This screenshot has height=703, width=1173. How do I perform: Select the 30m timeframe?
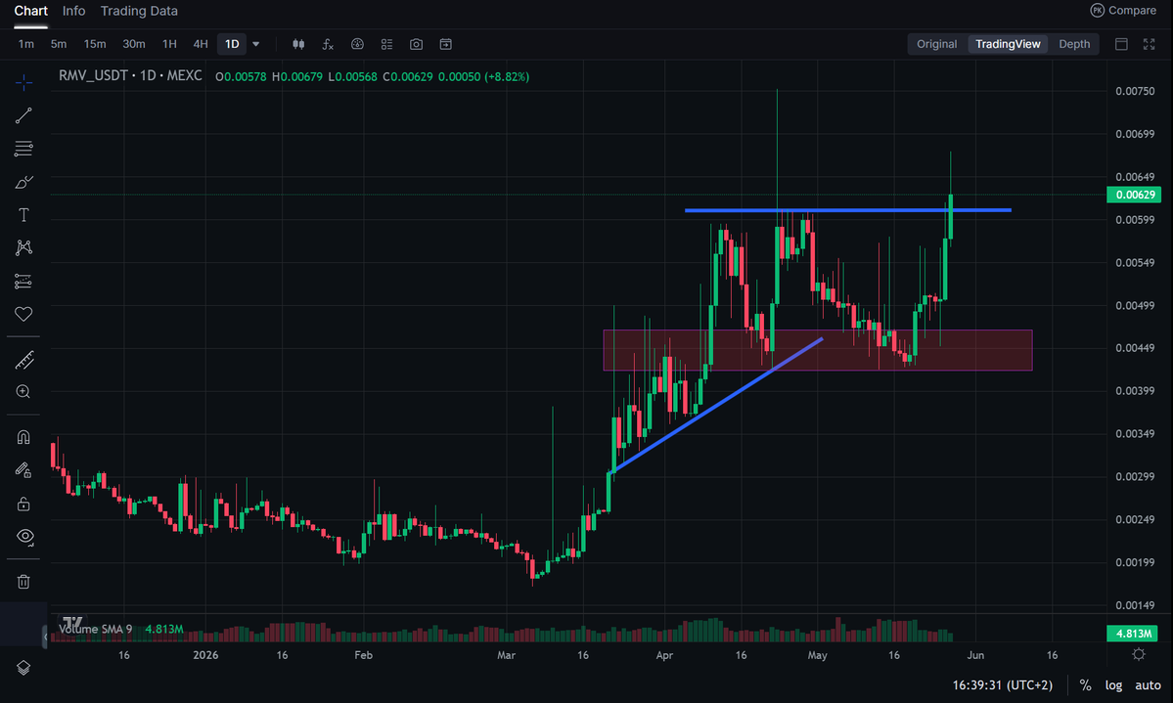pos(134,44)
